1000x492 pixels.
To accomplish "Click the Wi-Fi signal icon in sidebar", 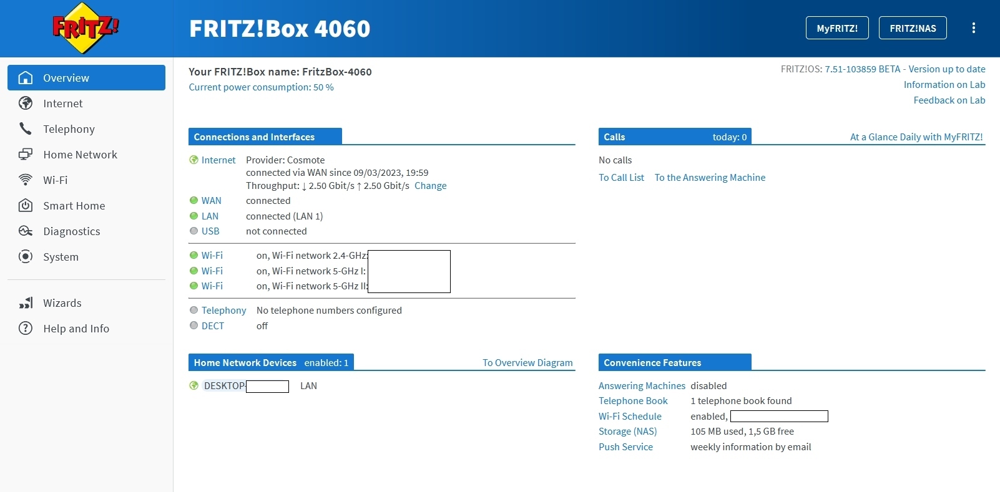I will pyautogui.click(x=26, y=180).
